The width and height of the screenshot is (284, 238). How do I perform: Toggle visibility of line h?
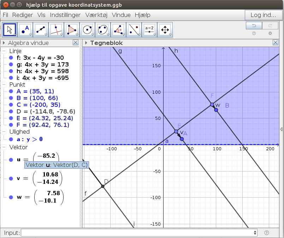(11, 71)
